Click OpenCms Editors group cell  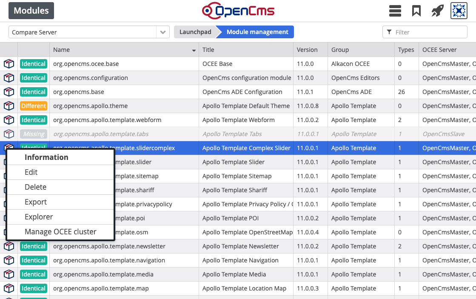tap(361, 78)
